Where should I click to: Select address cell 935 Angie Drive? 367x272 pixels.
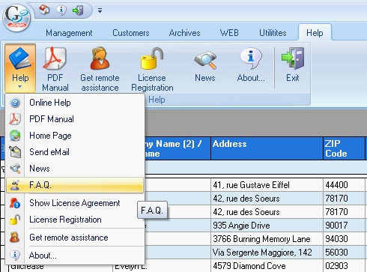pos(267,226)
